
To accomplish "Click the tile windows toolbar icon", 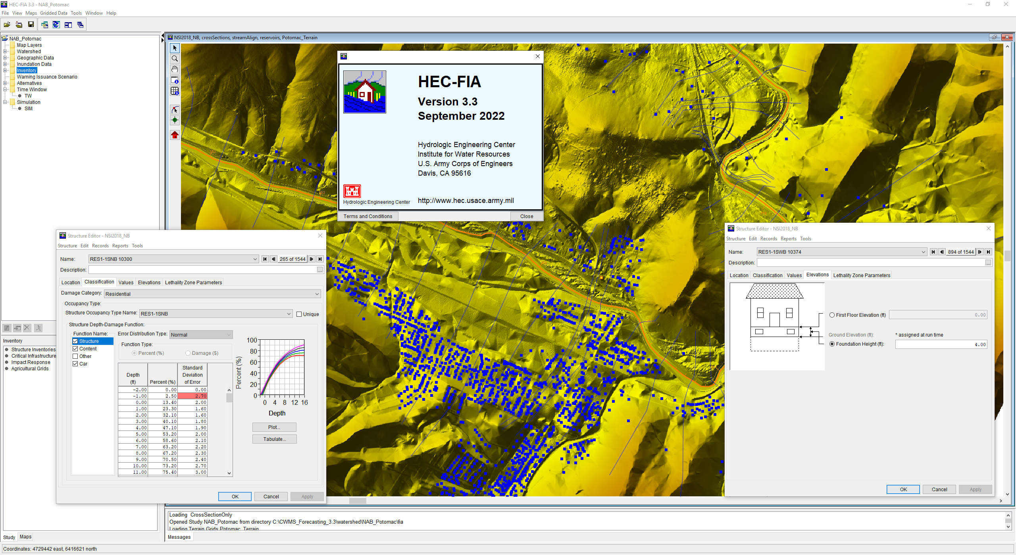I will [x=68, y=25].
